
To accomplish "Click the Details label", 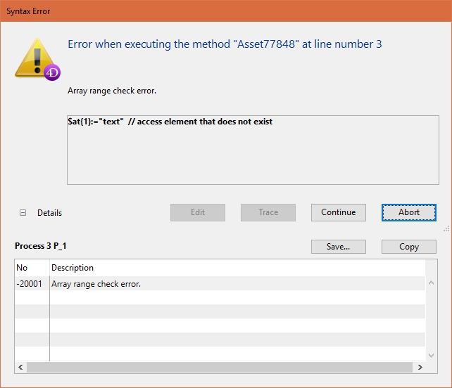I will [49, 213].
